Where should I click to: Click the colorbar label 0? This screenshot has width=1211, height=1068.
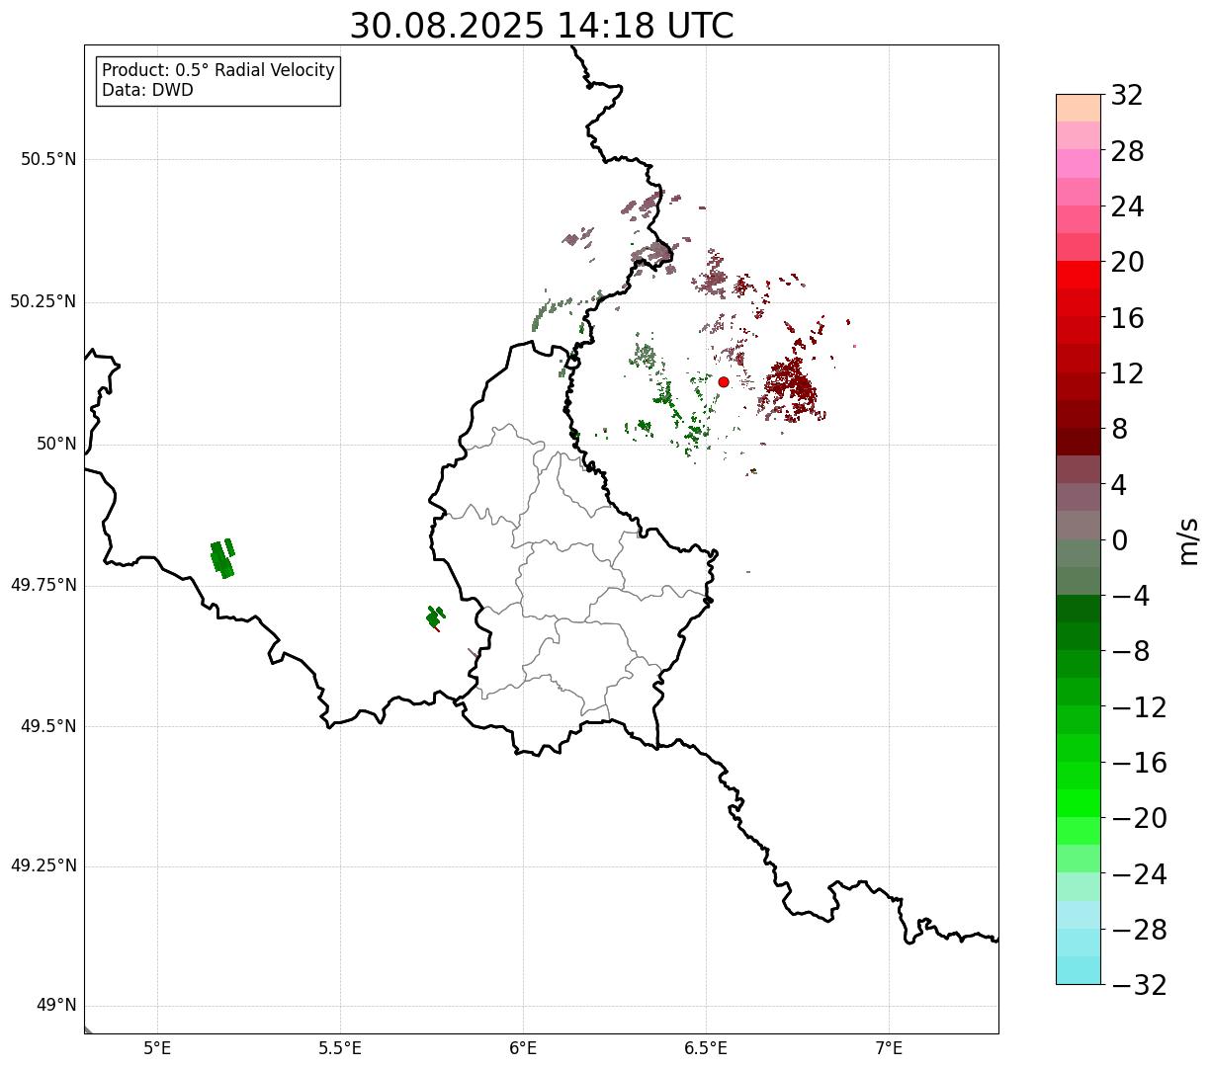click(1119, 541)
